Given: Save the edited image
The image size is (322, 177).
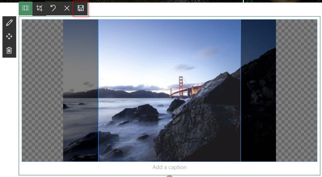Looking at the screenshot, I should tap(80, 9).
